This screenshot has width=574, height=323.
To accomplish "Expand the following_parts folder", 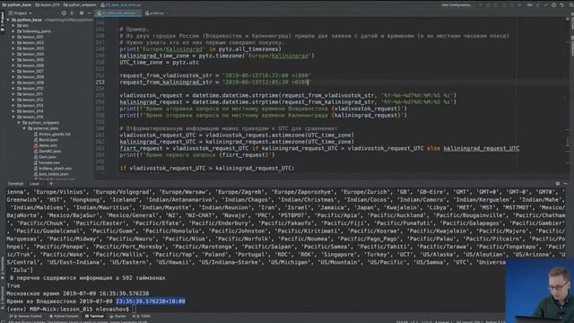I will coord(13,31).
